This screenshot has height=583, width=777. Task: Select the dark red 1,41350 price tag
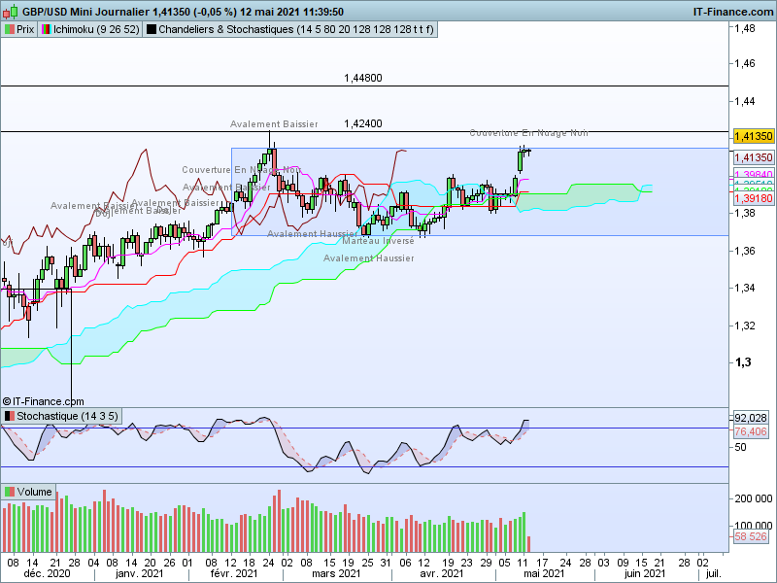tap(754, 157)
